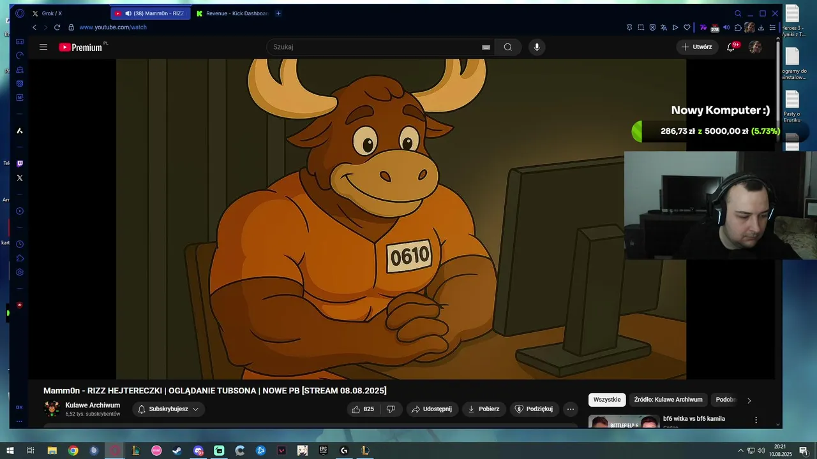817x459 pixels.
Task: Open YouTube notifications bell
Action: tap(731, 47)
